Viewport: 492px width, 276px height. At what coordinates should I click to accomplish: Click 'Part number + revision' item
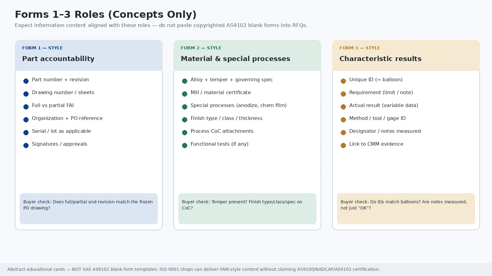point(60,79)
